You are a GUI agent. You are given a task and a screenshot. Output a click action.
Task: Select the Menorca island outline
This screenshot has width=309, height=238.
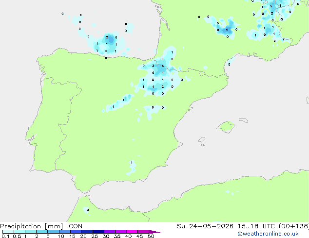pyautogui.click(x=244, y=120)
